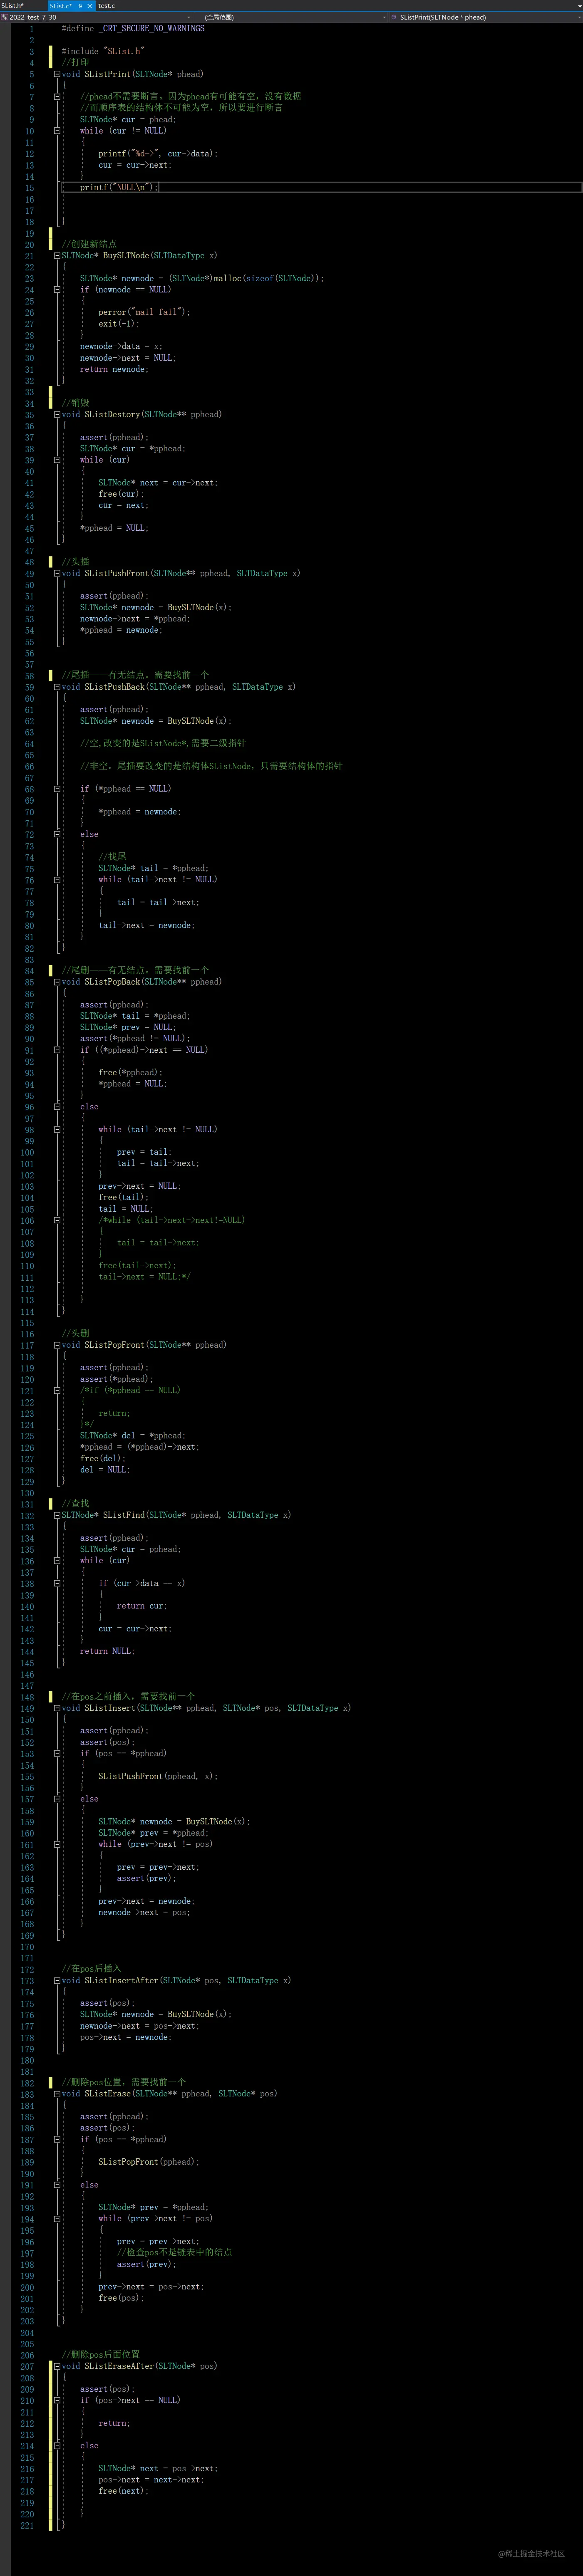Click the newnode->next = pos; line
Image resolution: width=583 pixels, height=2576 pixels.
click(x=144, y=1912)
